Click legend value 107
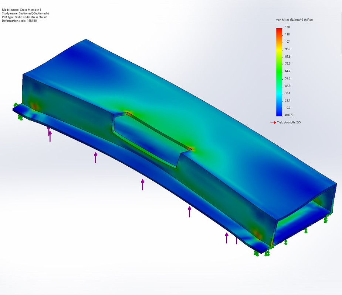This screenshot has height=295, width=342. 287,42
